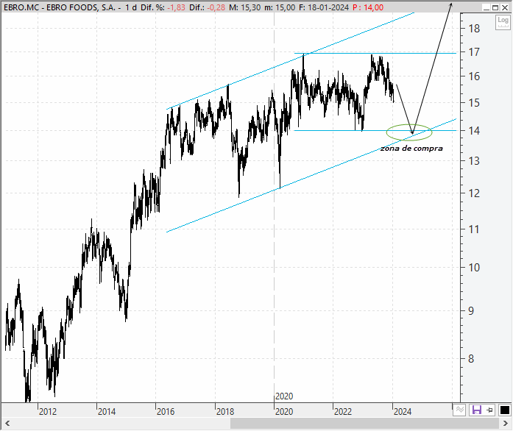Screen dimensions: 513x431
Task: Click the 16 price axis label
Action: [474, 76]
